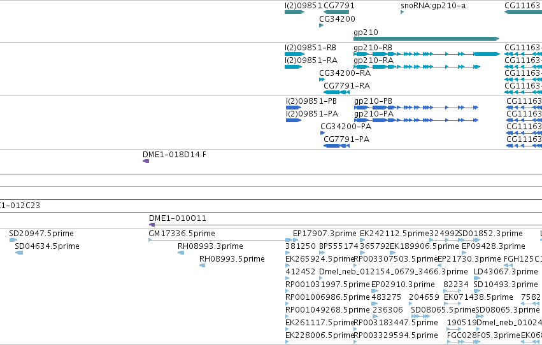The image size is (542, 345).
Task: Click the RP001006986.5prime marker
Action: [x=287, y=304]
